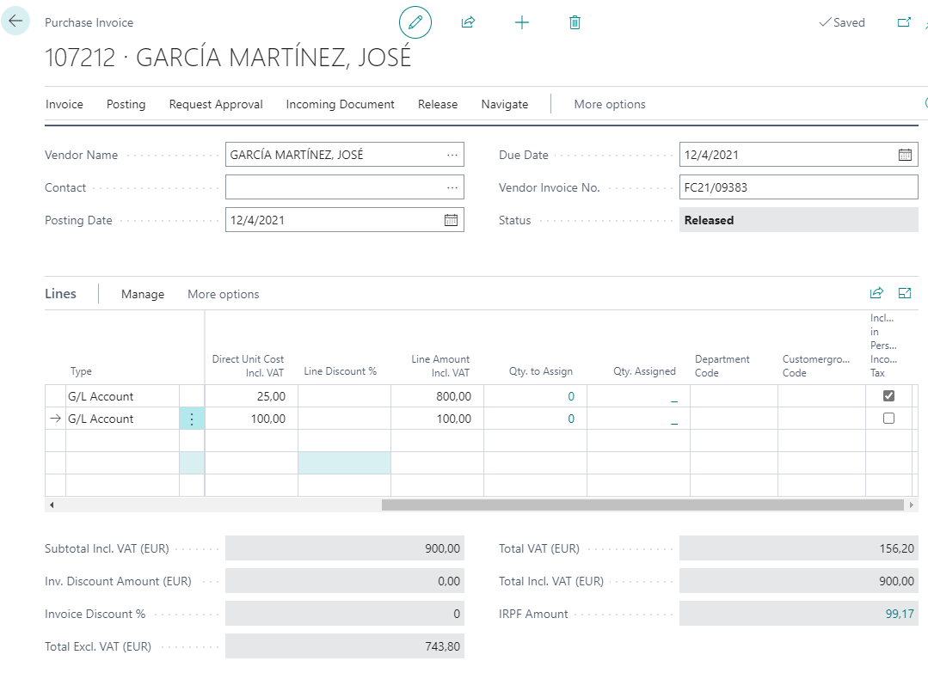
Task: Click Customergroup Code column header
Action: [816, 366]
